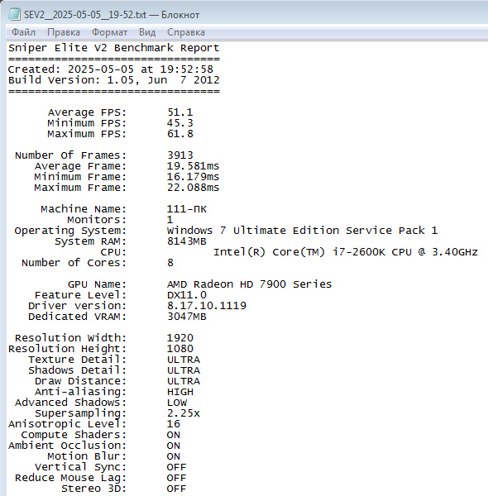Click the Maximum FPS value 61.8
The width and height of the screenshot is (488, 496).
coord(180,134)
